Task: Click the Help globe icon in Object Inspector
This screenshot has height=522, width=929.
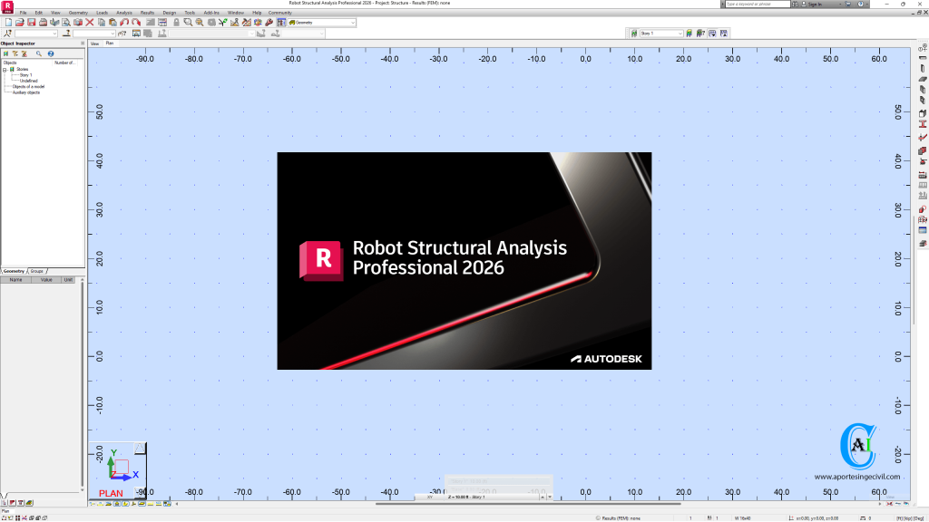Action: [x=51, y=53]
